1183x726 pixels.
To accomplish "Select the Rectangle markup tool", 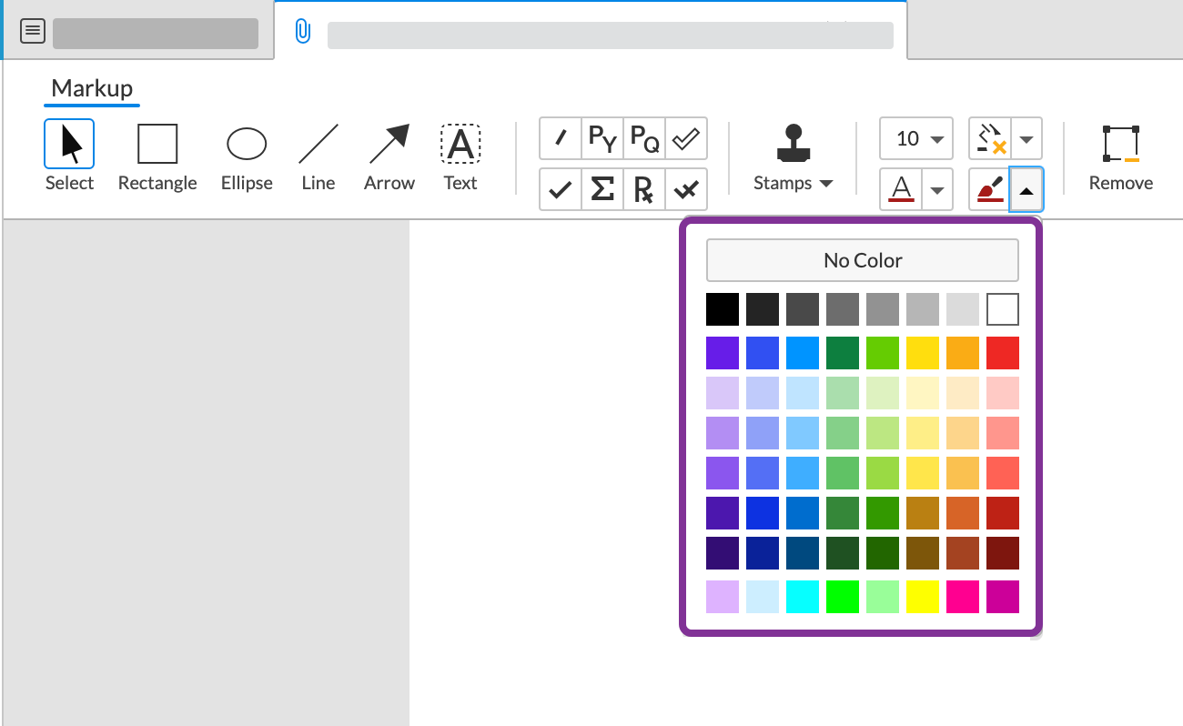I will point(157,156).
